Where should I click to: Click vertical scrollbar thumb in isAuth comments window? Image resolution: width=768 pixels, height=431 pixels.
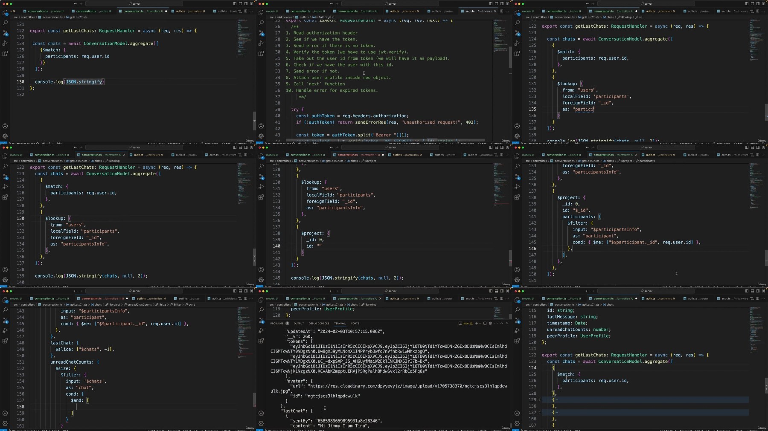point(510,57)
